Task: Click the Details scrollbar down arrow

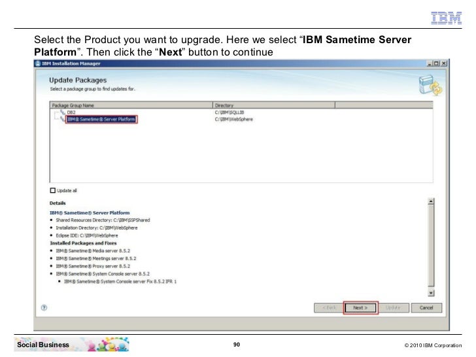Action: [x=431, y=293]
